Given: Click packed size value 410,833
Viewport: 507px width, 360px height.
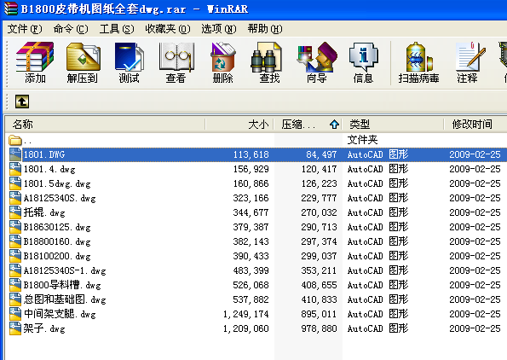Looking at the screenshot, I should tap(320, 299).
